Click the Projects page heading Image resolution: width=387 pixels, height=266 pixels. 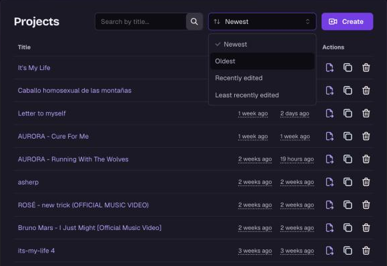pyautogui.click(x=37, y=22)
